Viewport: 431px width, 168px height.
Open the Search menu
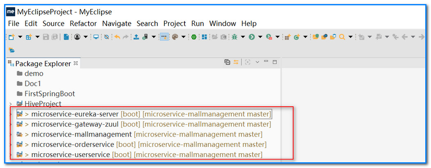point(147,24)
